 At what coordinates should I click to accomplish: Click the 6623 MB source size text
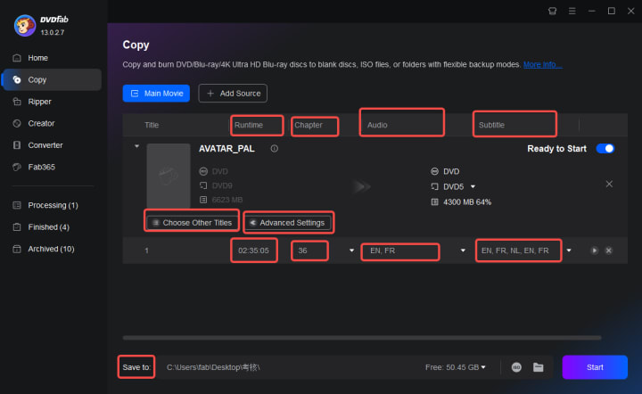[227, 200]
